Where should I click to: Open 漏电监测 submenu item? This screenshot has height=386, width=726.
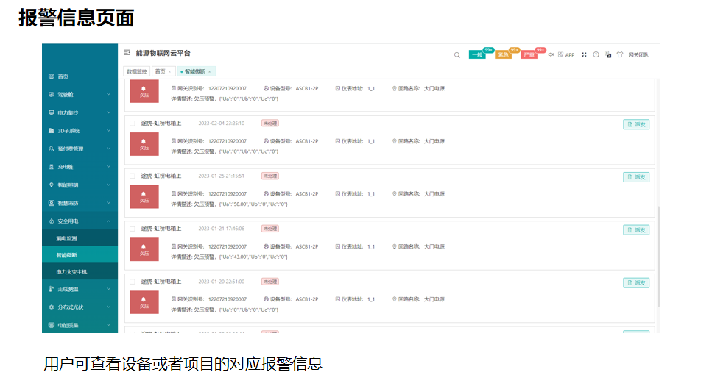[x=80, y=238]
